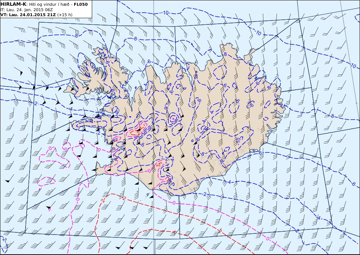Click the 'IT: Lau. 24. Jan. 2015 06Z' line

[27, 10]
